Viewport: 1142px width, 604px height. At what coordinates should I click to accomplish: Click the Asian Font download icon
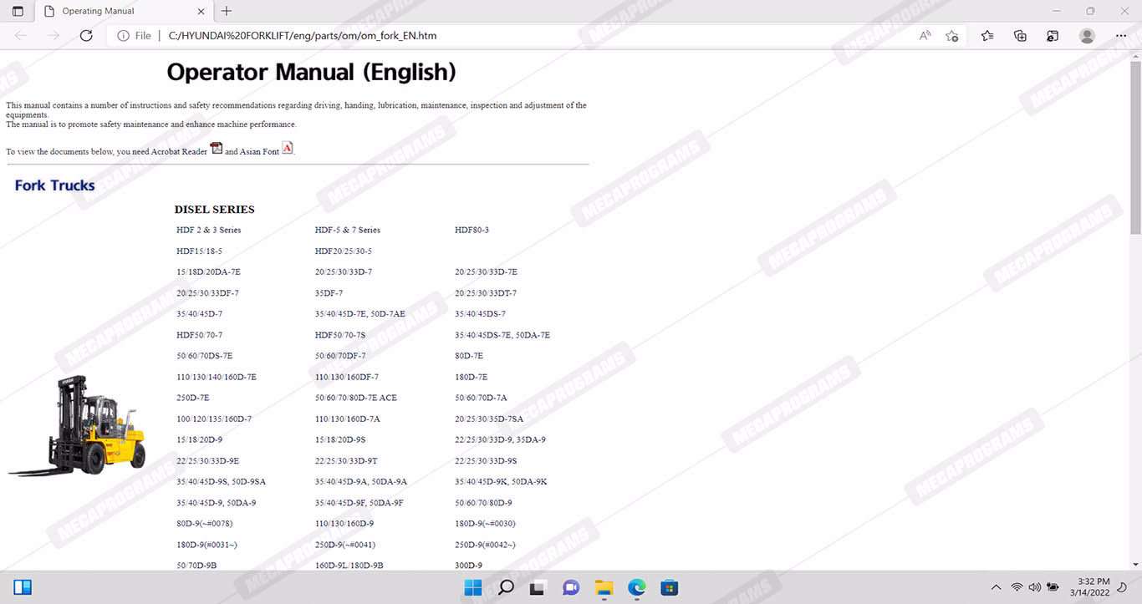pos(288,149)
